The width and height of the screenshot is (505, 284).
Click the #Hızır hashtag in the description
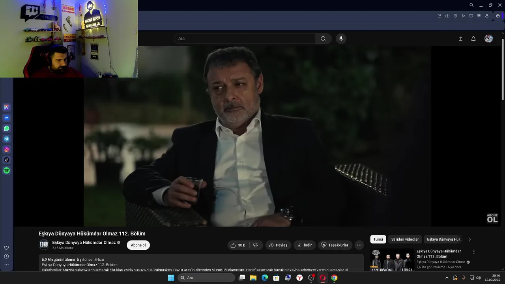click(x=99, y=260)
